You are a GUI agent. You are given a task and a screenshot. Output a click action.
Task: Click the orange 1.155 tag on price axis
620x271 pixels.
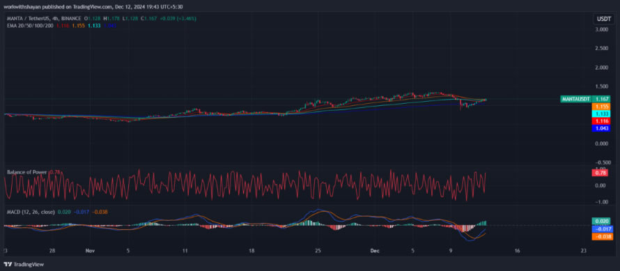[x=600, y=107]
